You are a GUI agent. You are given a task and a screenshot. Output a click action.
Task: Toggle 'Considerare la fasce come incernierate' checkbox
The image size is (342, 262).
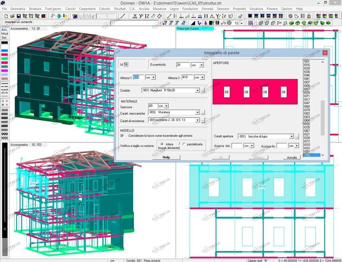coord(122,136)
